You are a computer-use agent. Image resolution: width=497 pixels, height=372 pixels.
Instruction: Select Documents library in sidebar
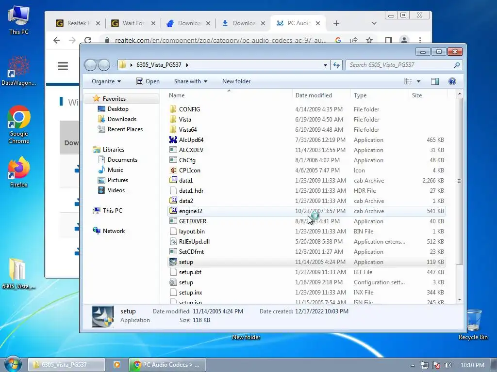[122, 160]
